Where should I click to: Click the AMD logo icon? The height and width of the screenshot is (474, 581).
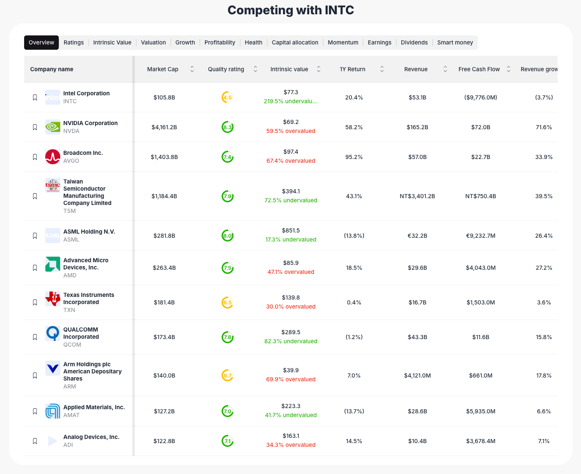53,264
